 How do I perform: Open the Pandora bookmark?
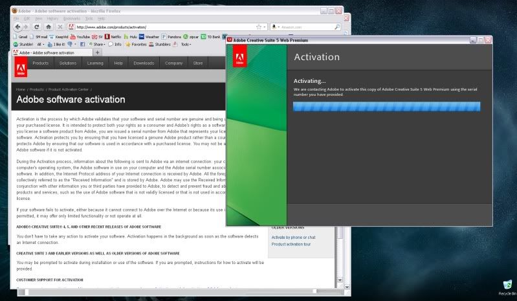click(171, 37)
